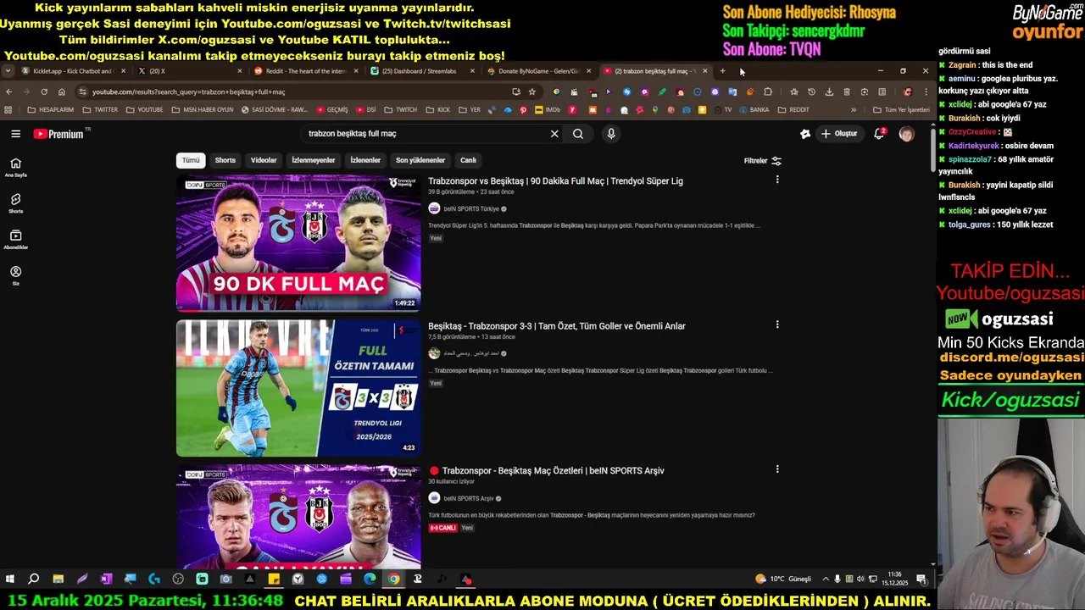Open the Chrome extensions puzzle icon
Viewport: 1085px width, 610px height.
767,91
